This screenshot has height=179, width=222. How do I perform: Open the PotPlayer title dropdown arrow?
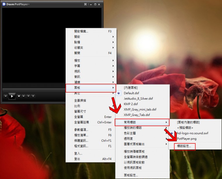point(29,4)
